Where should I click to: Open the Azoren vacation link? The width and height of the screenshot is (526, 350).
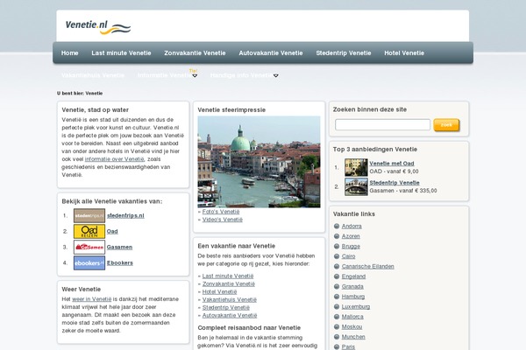pos(351,236)
